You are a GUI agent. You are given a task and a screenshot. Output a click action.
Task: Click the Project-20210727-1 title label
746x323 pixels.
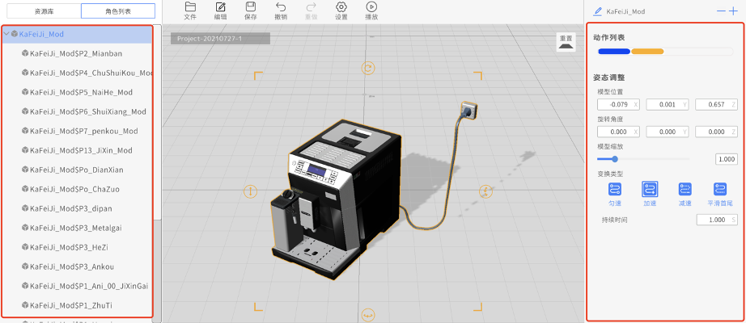[220, 39]
